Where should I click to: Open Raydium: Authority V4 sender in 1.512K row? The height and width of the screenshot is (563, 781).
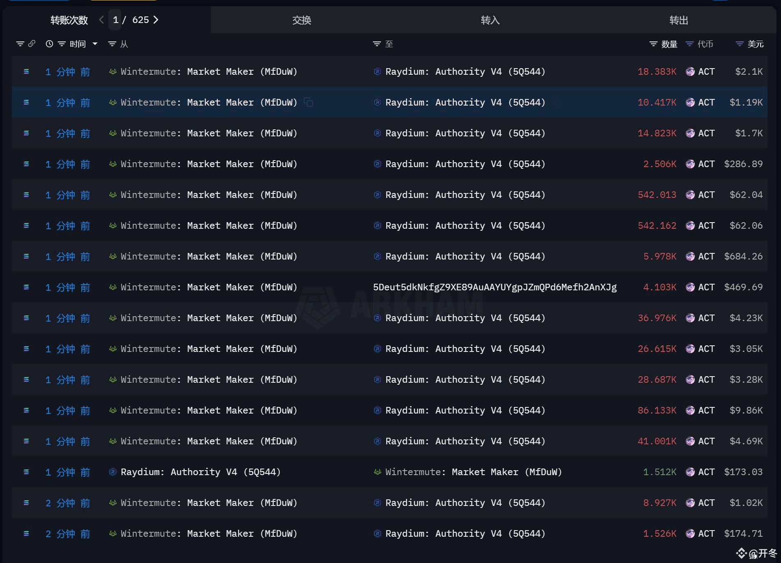200,472
